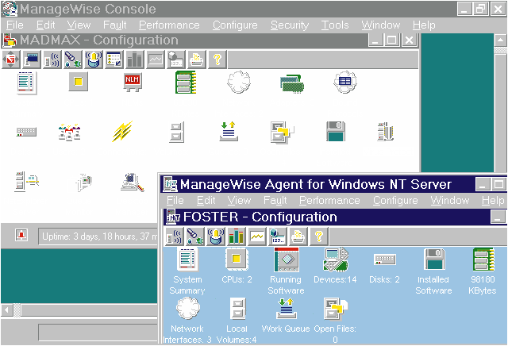This screenshot has width=508, height=346.
Task: Click the flashlight toolbar icon in MADMAX
Action: click(x=72, y=60)
